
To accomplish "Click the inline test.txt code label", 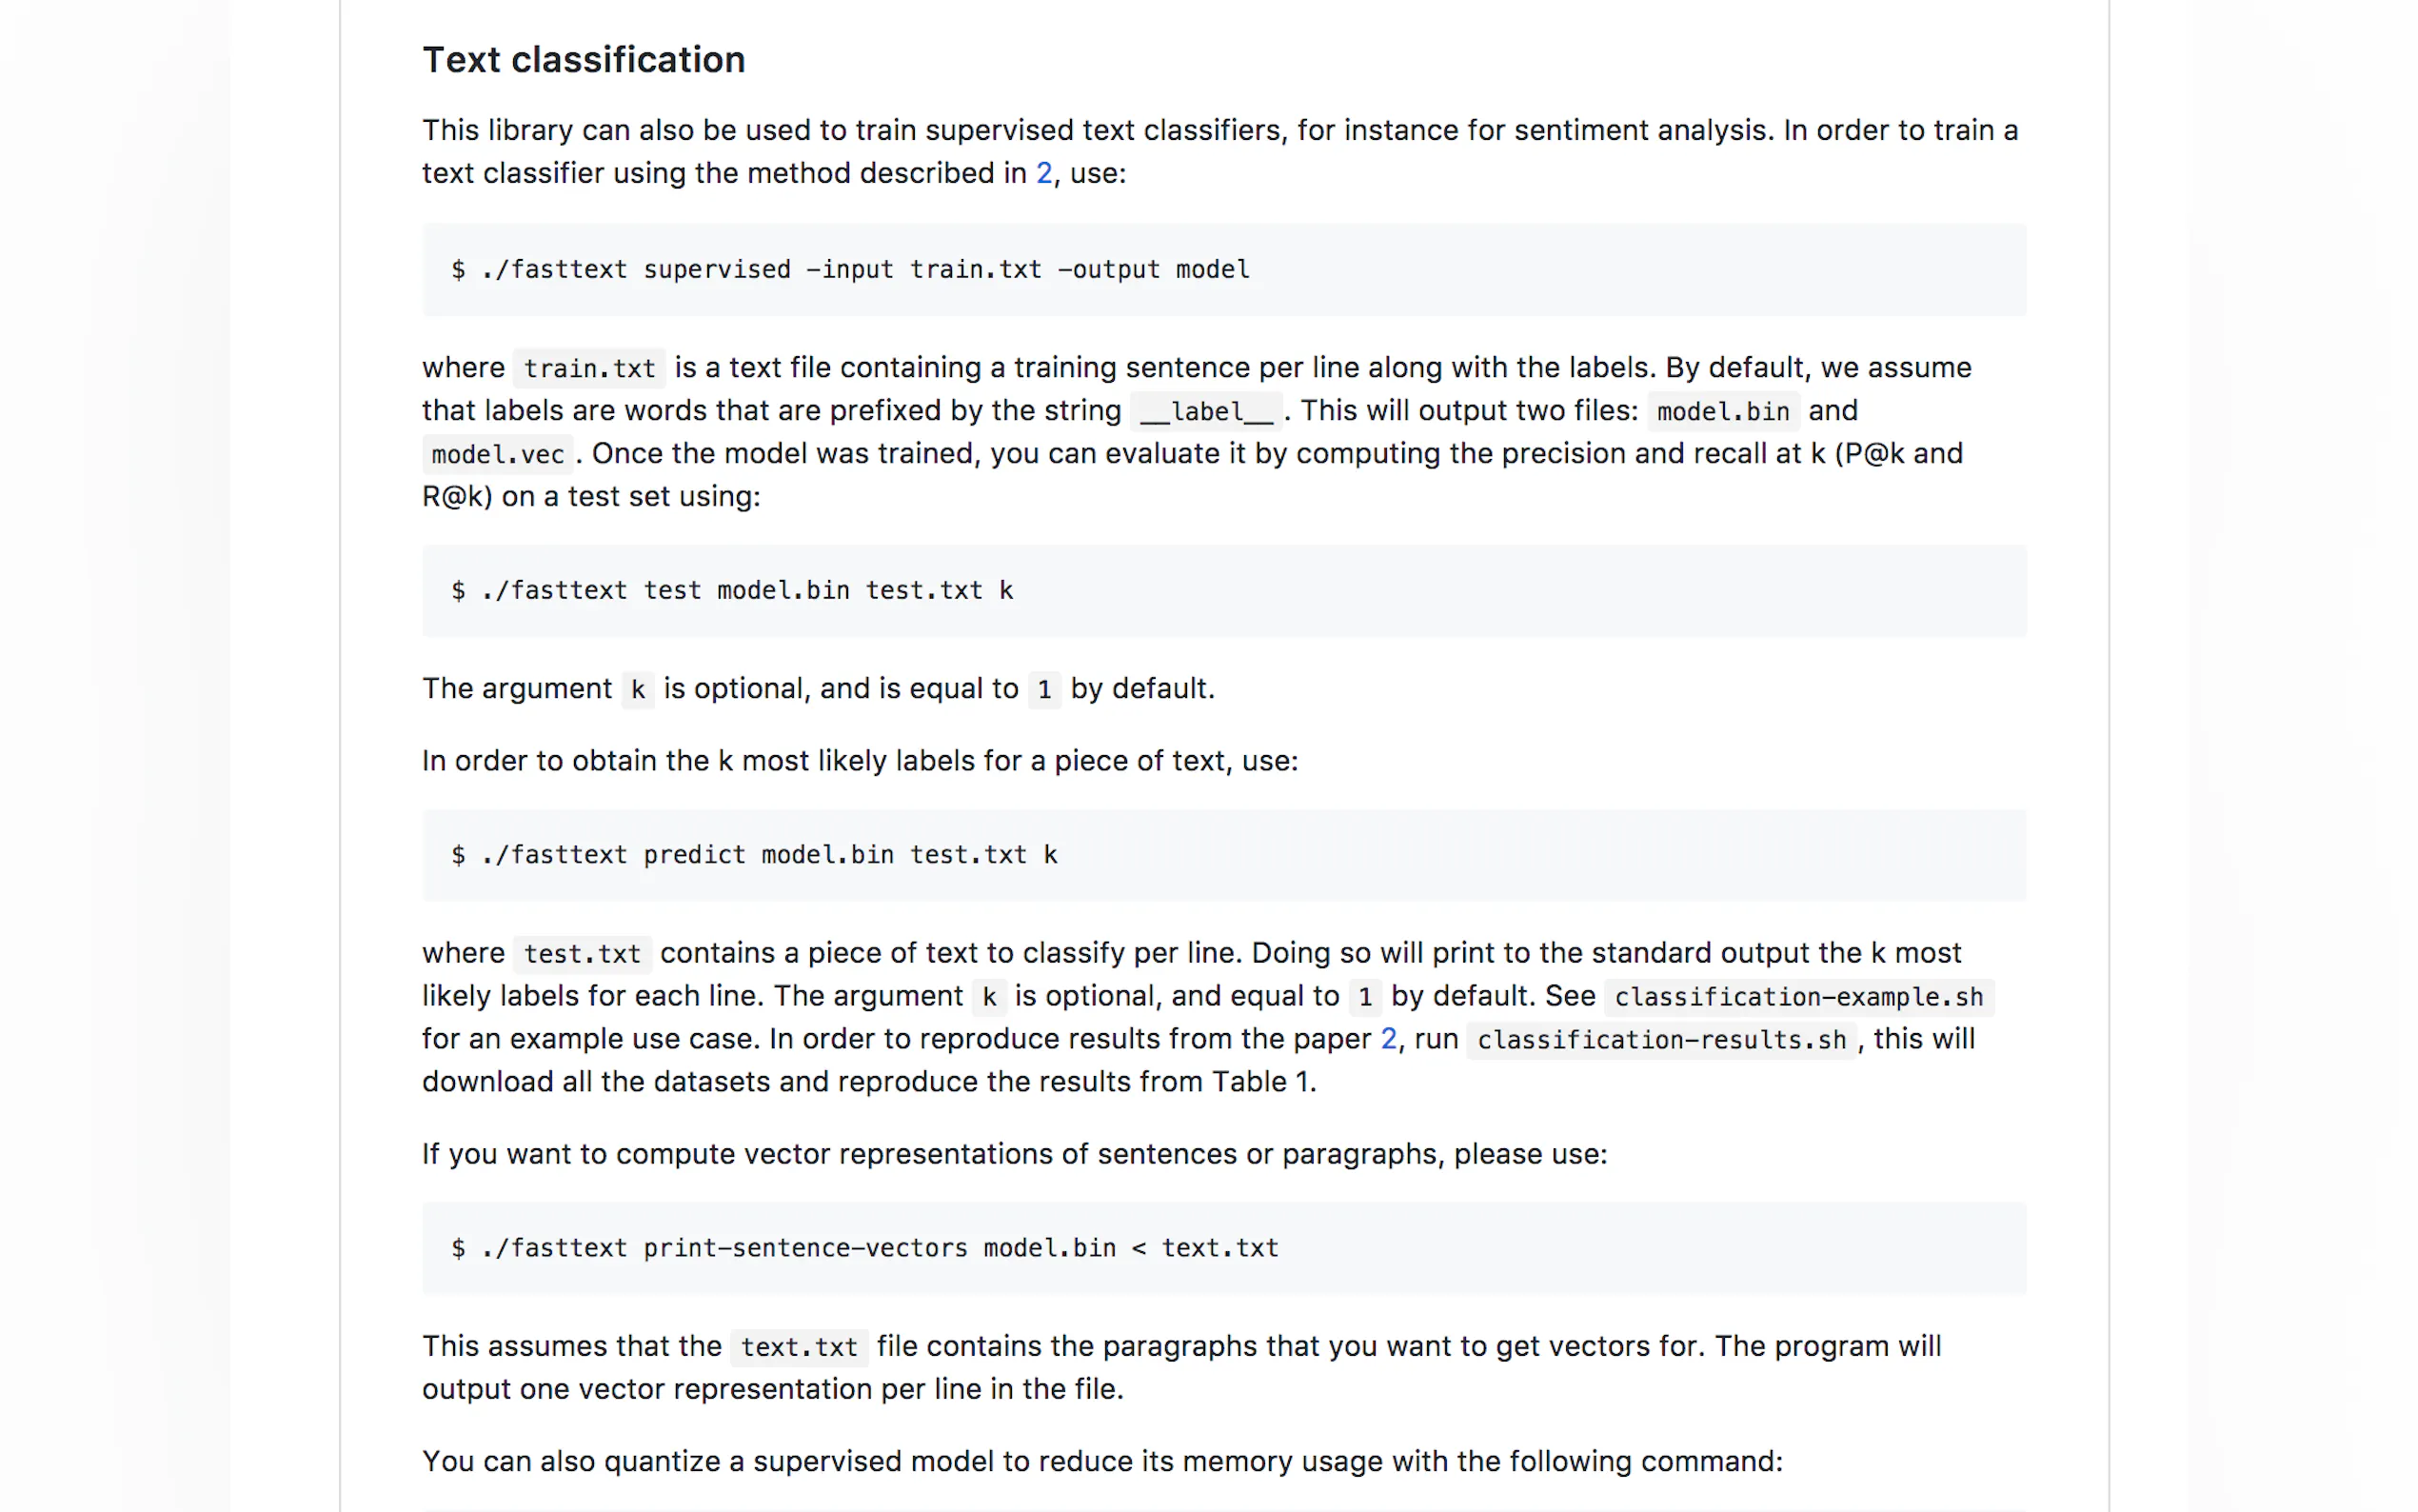I will pyautogui.click(x=582, y=954).
